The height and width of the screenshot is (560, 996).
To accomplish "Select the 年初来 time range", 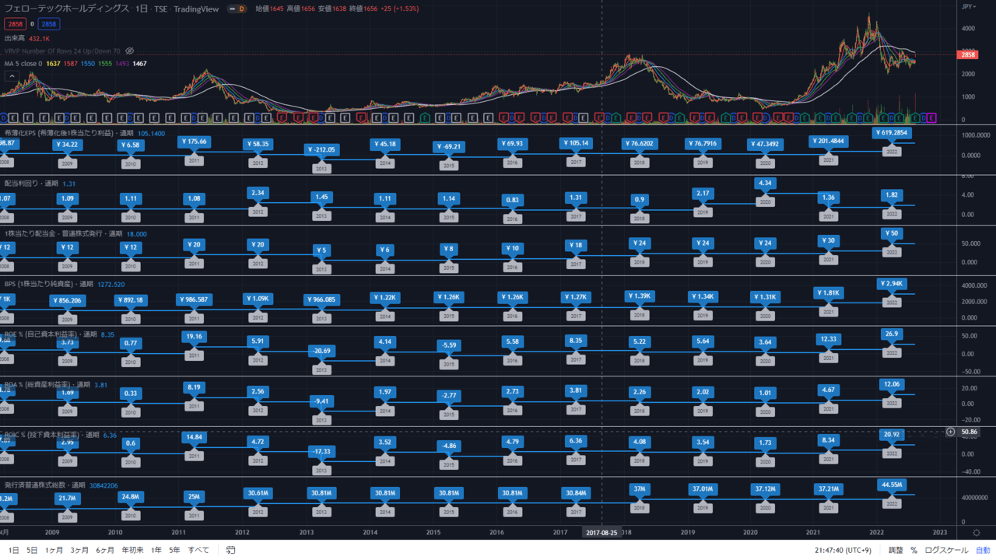I will (132, 550).
